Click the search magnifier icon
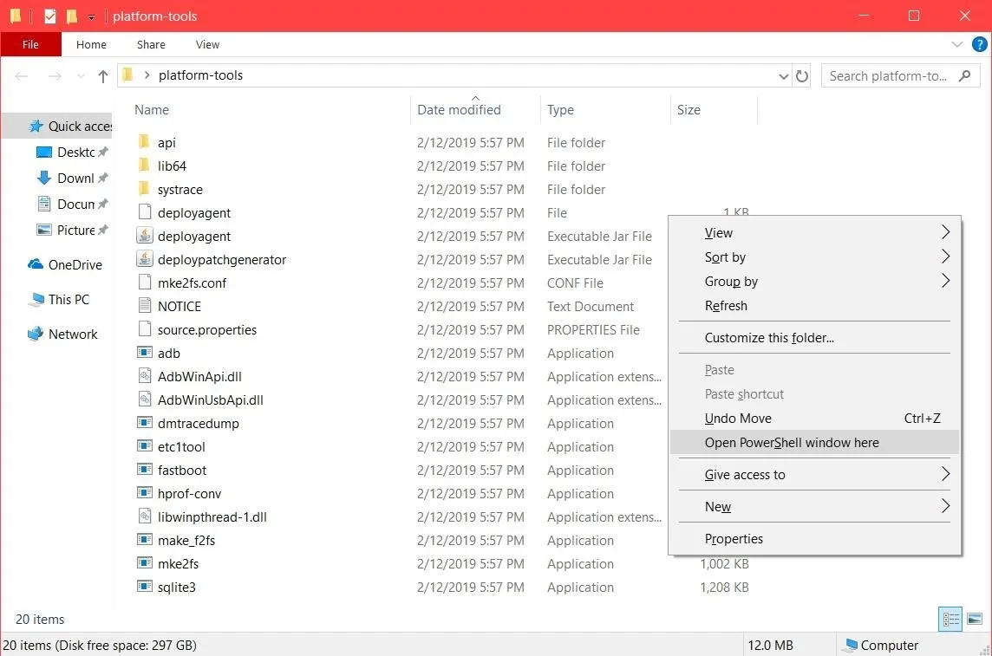Image resolution: width=992 pixels, height=656 pixels. (x=965, y=76)
